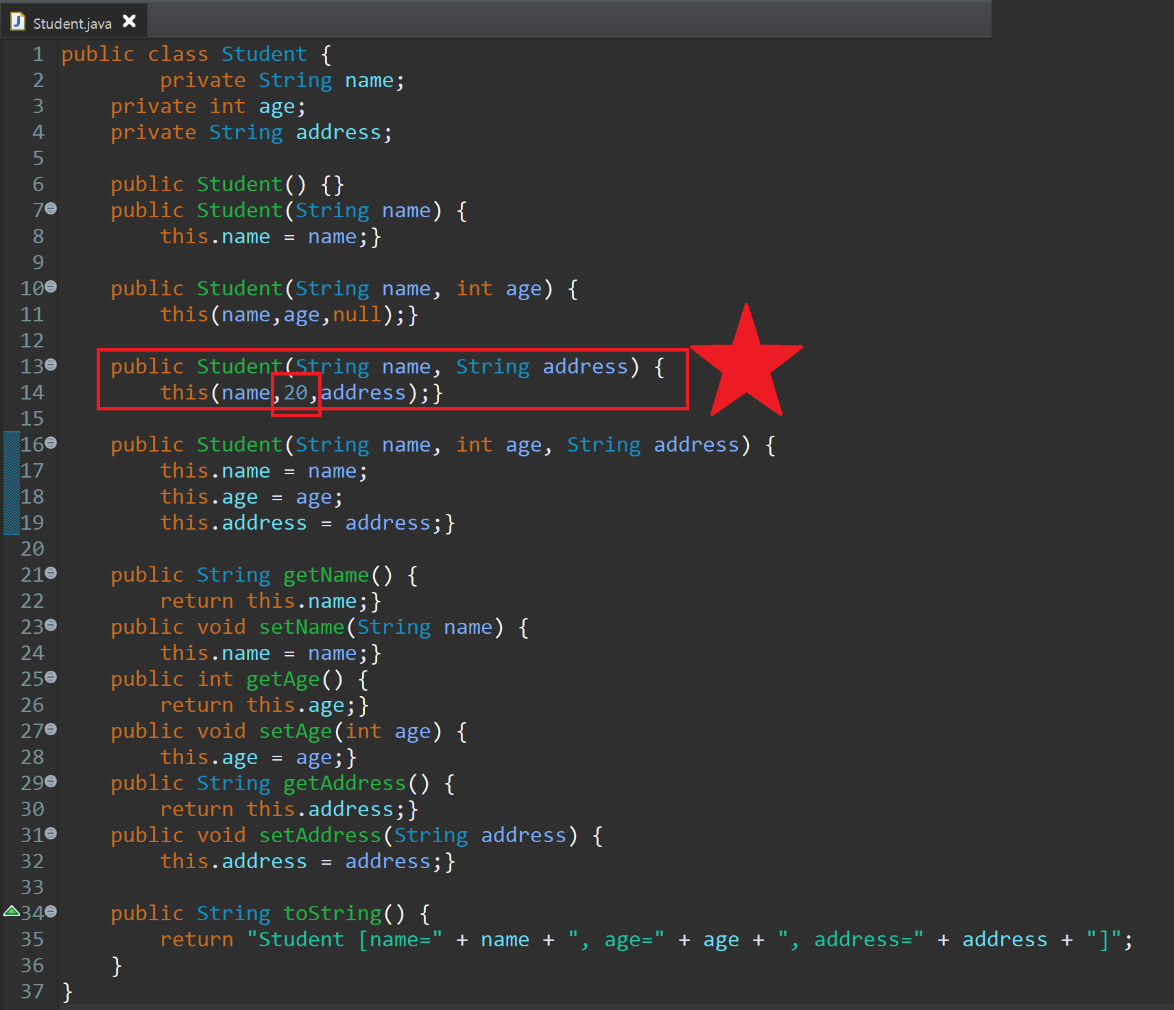Click the setAddress method name
Viewport: 1174px width, 1010px height.
click(x=320, y=836)
